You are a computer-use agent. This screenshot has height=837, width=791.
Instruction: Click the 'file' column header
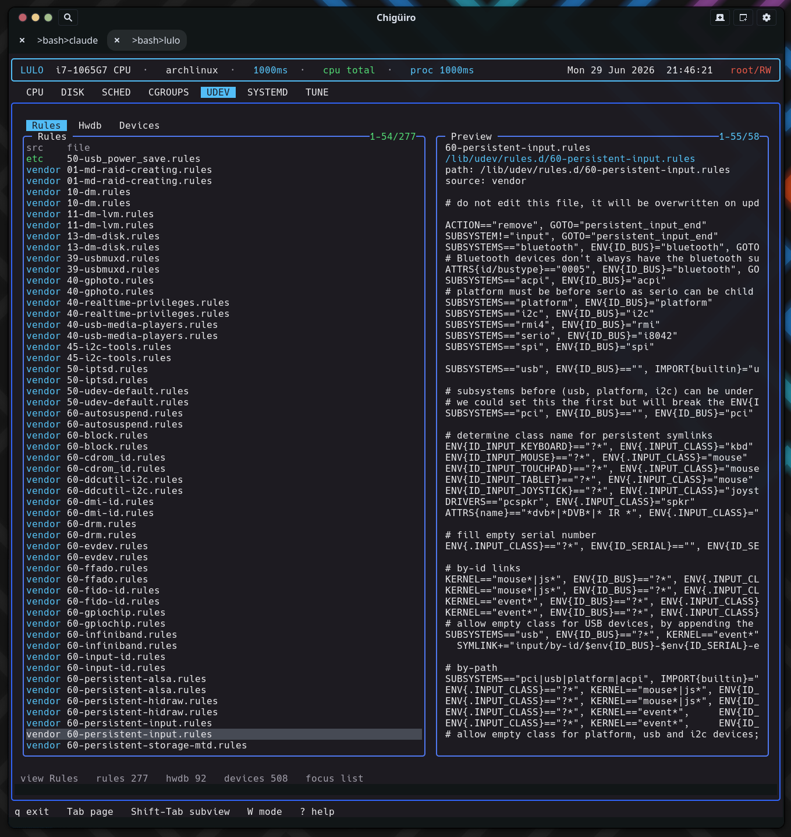[79, 147]
